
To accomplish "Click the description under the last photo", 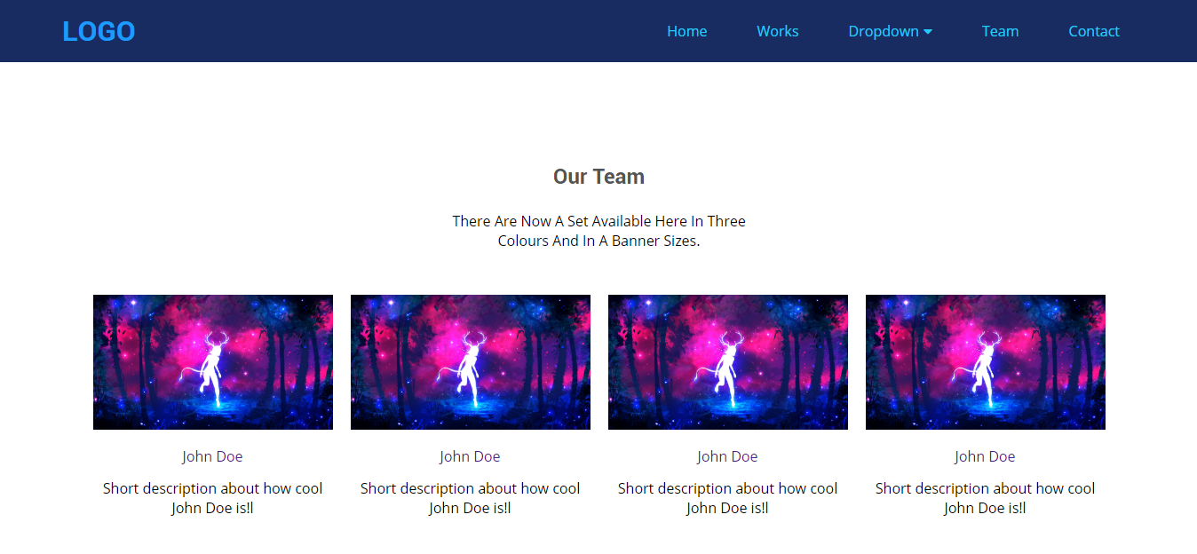I will click(985, 497).
